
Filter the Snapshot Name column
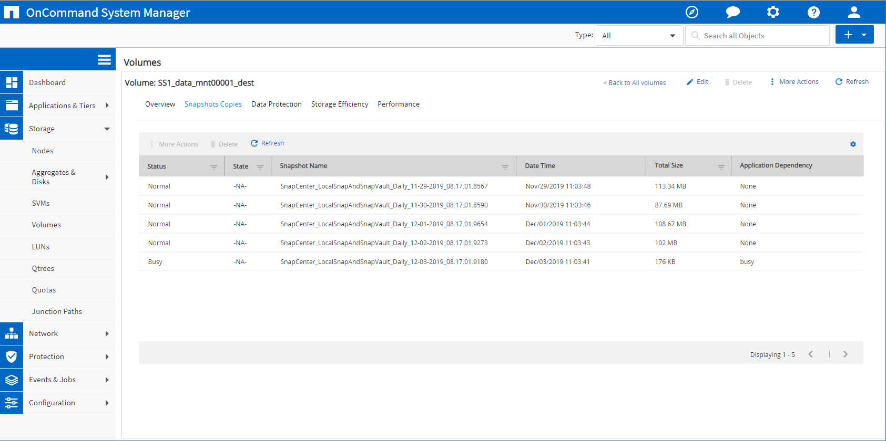pyautogui.click(x=505, y=167)
